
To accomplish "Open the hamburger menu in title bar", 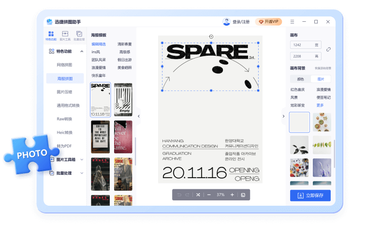I will pos(292,22).
